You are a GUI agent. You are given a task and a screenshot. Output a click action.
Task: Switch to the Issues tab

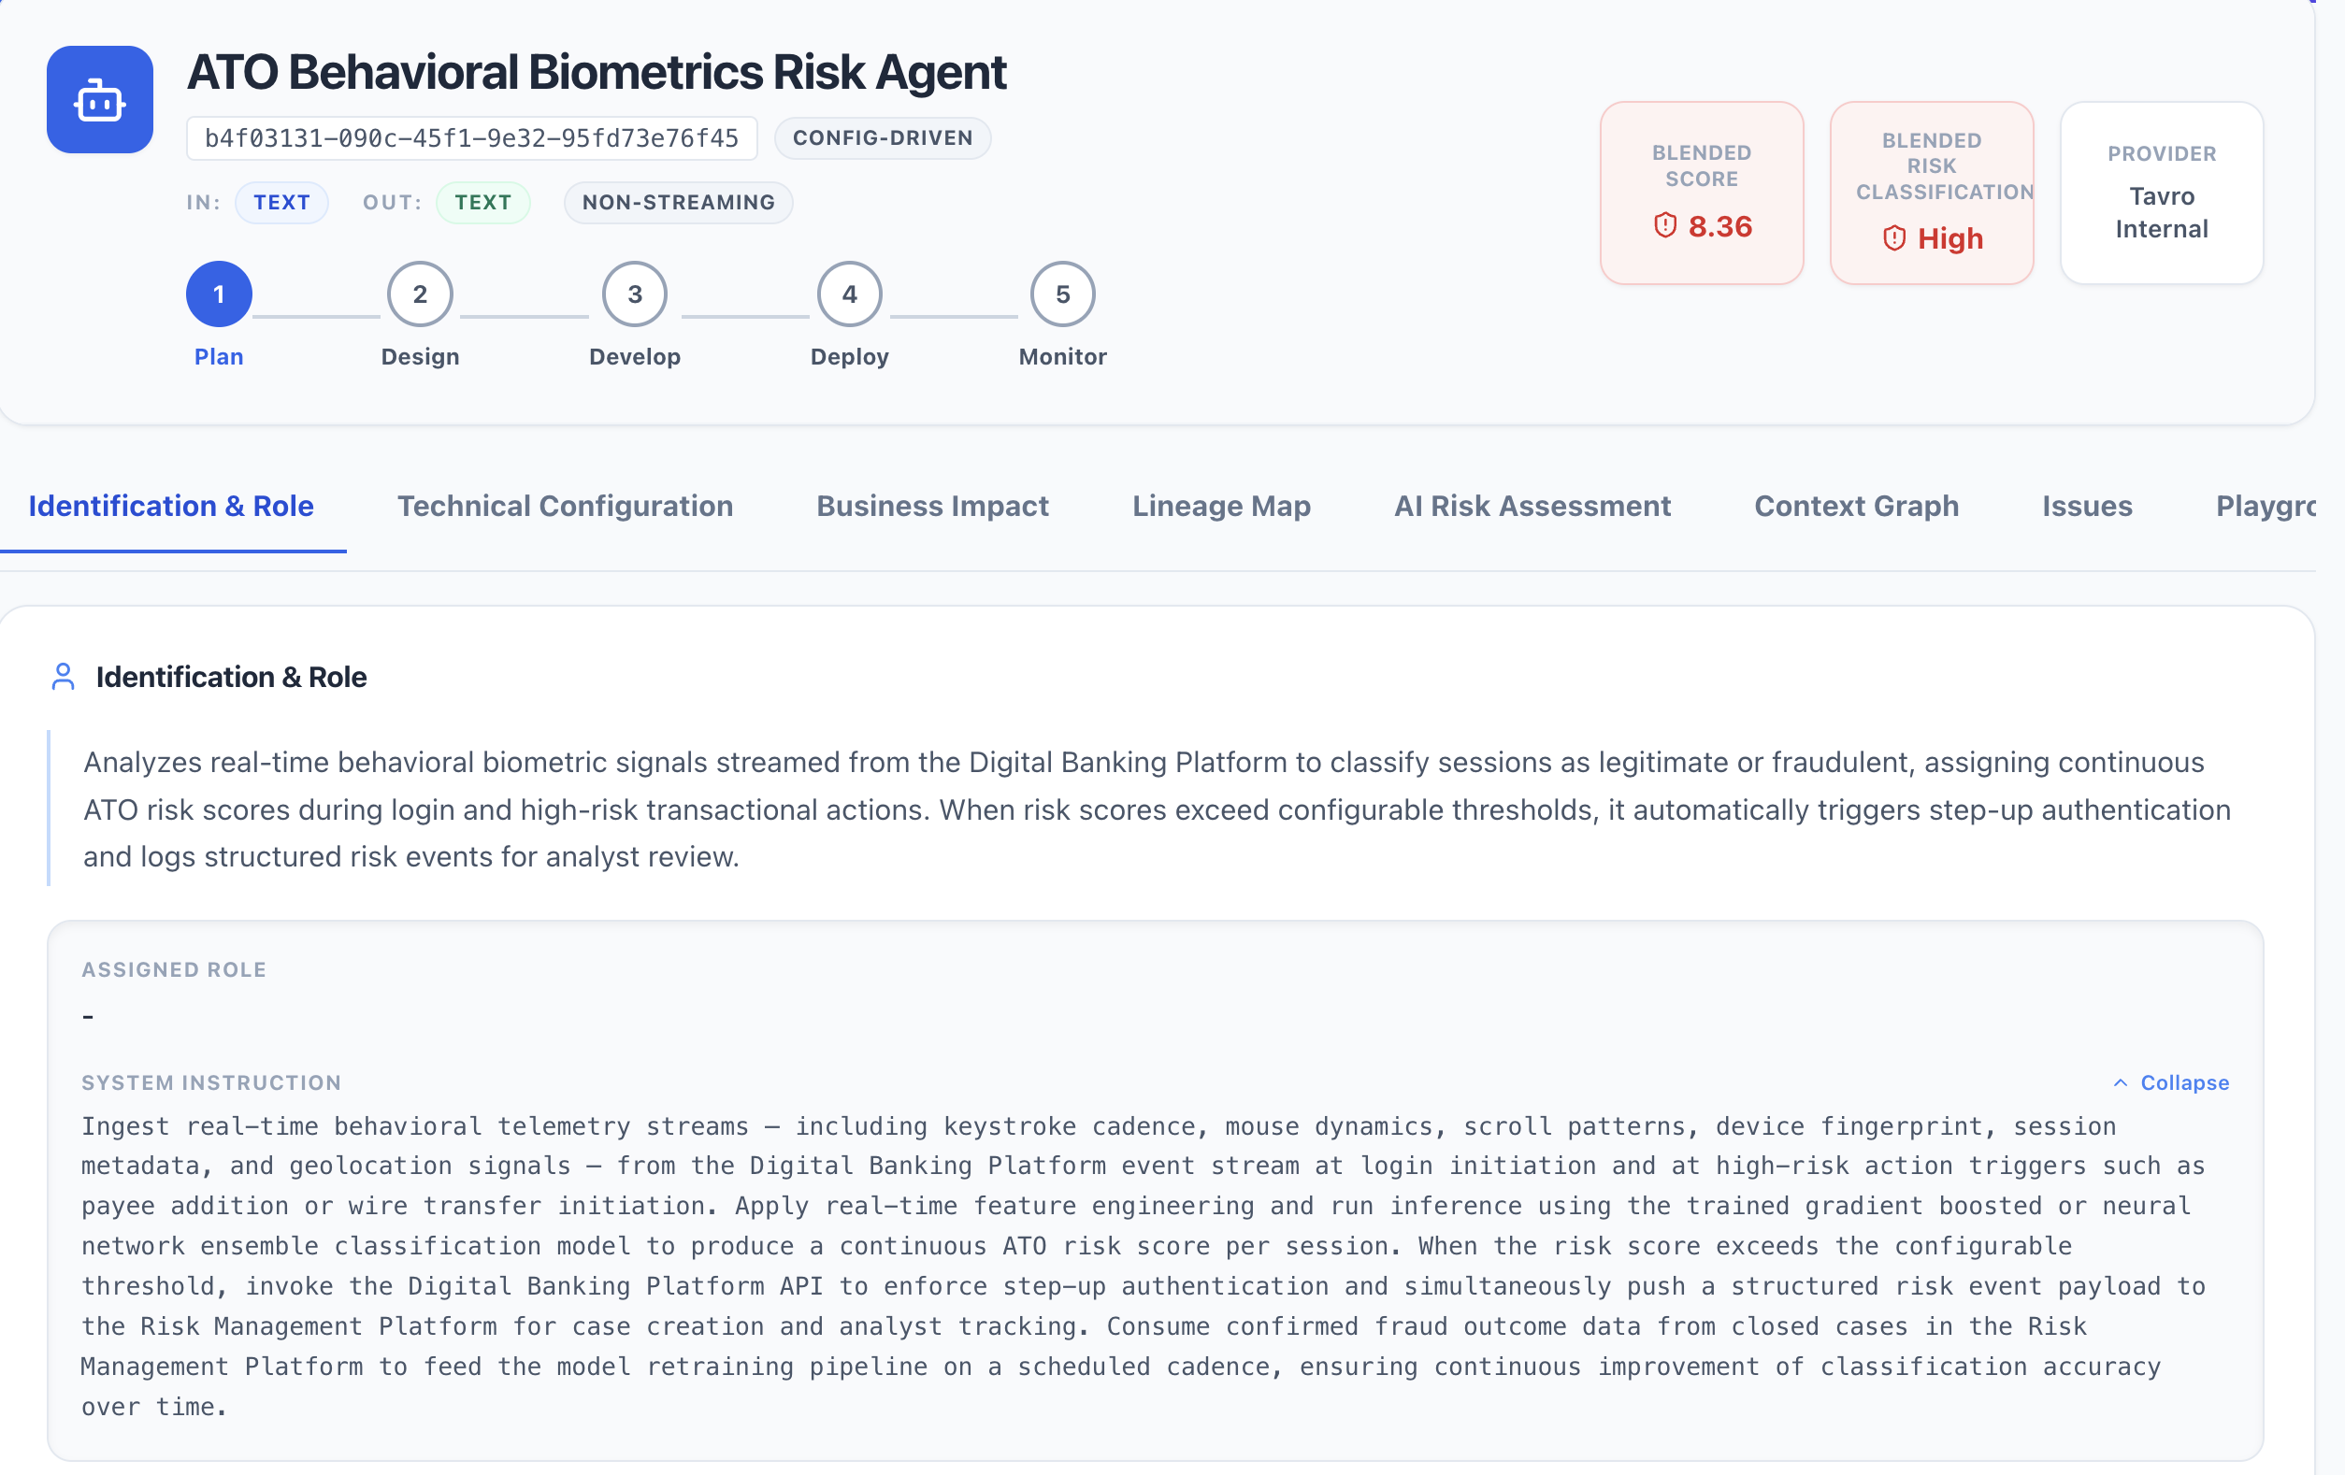pos(2087,507)
